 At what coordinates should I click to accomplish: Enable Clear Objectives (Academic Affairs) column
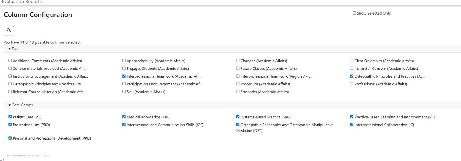[x=352, y=61]
